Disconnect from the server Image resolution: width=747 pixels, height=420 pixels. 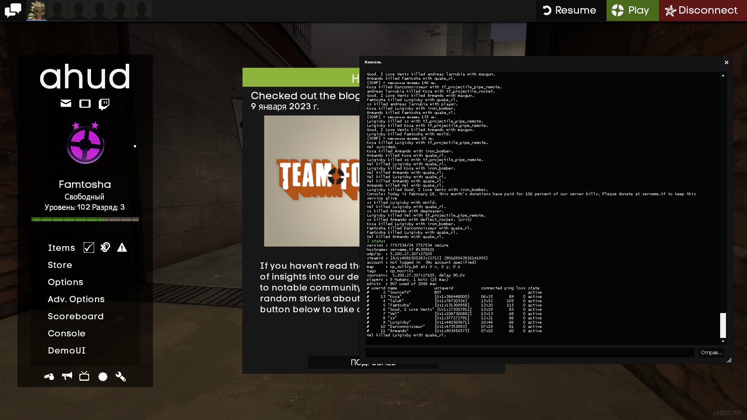point(703,10)
